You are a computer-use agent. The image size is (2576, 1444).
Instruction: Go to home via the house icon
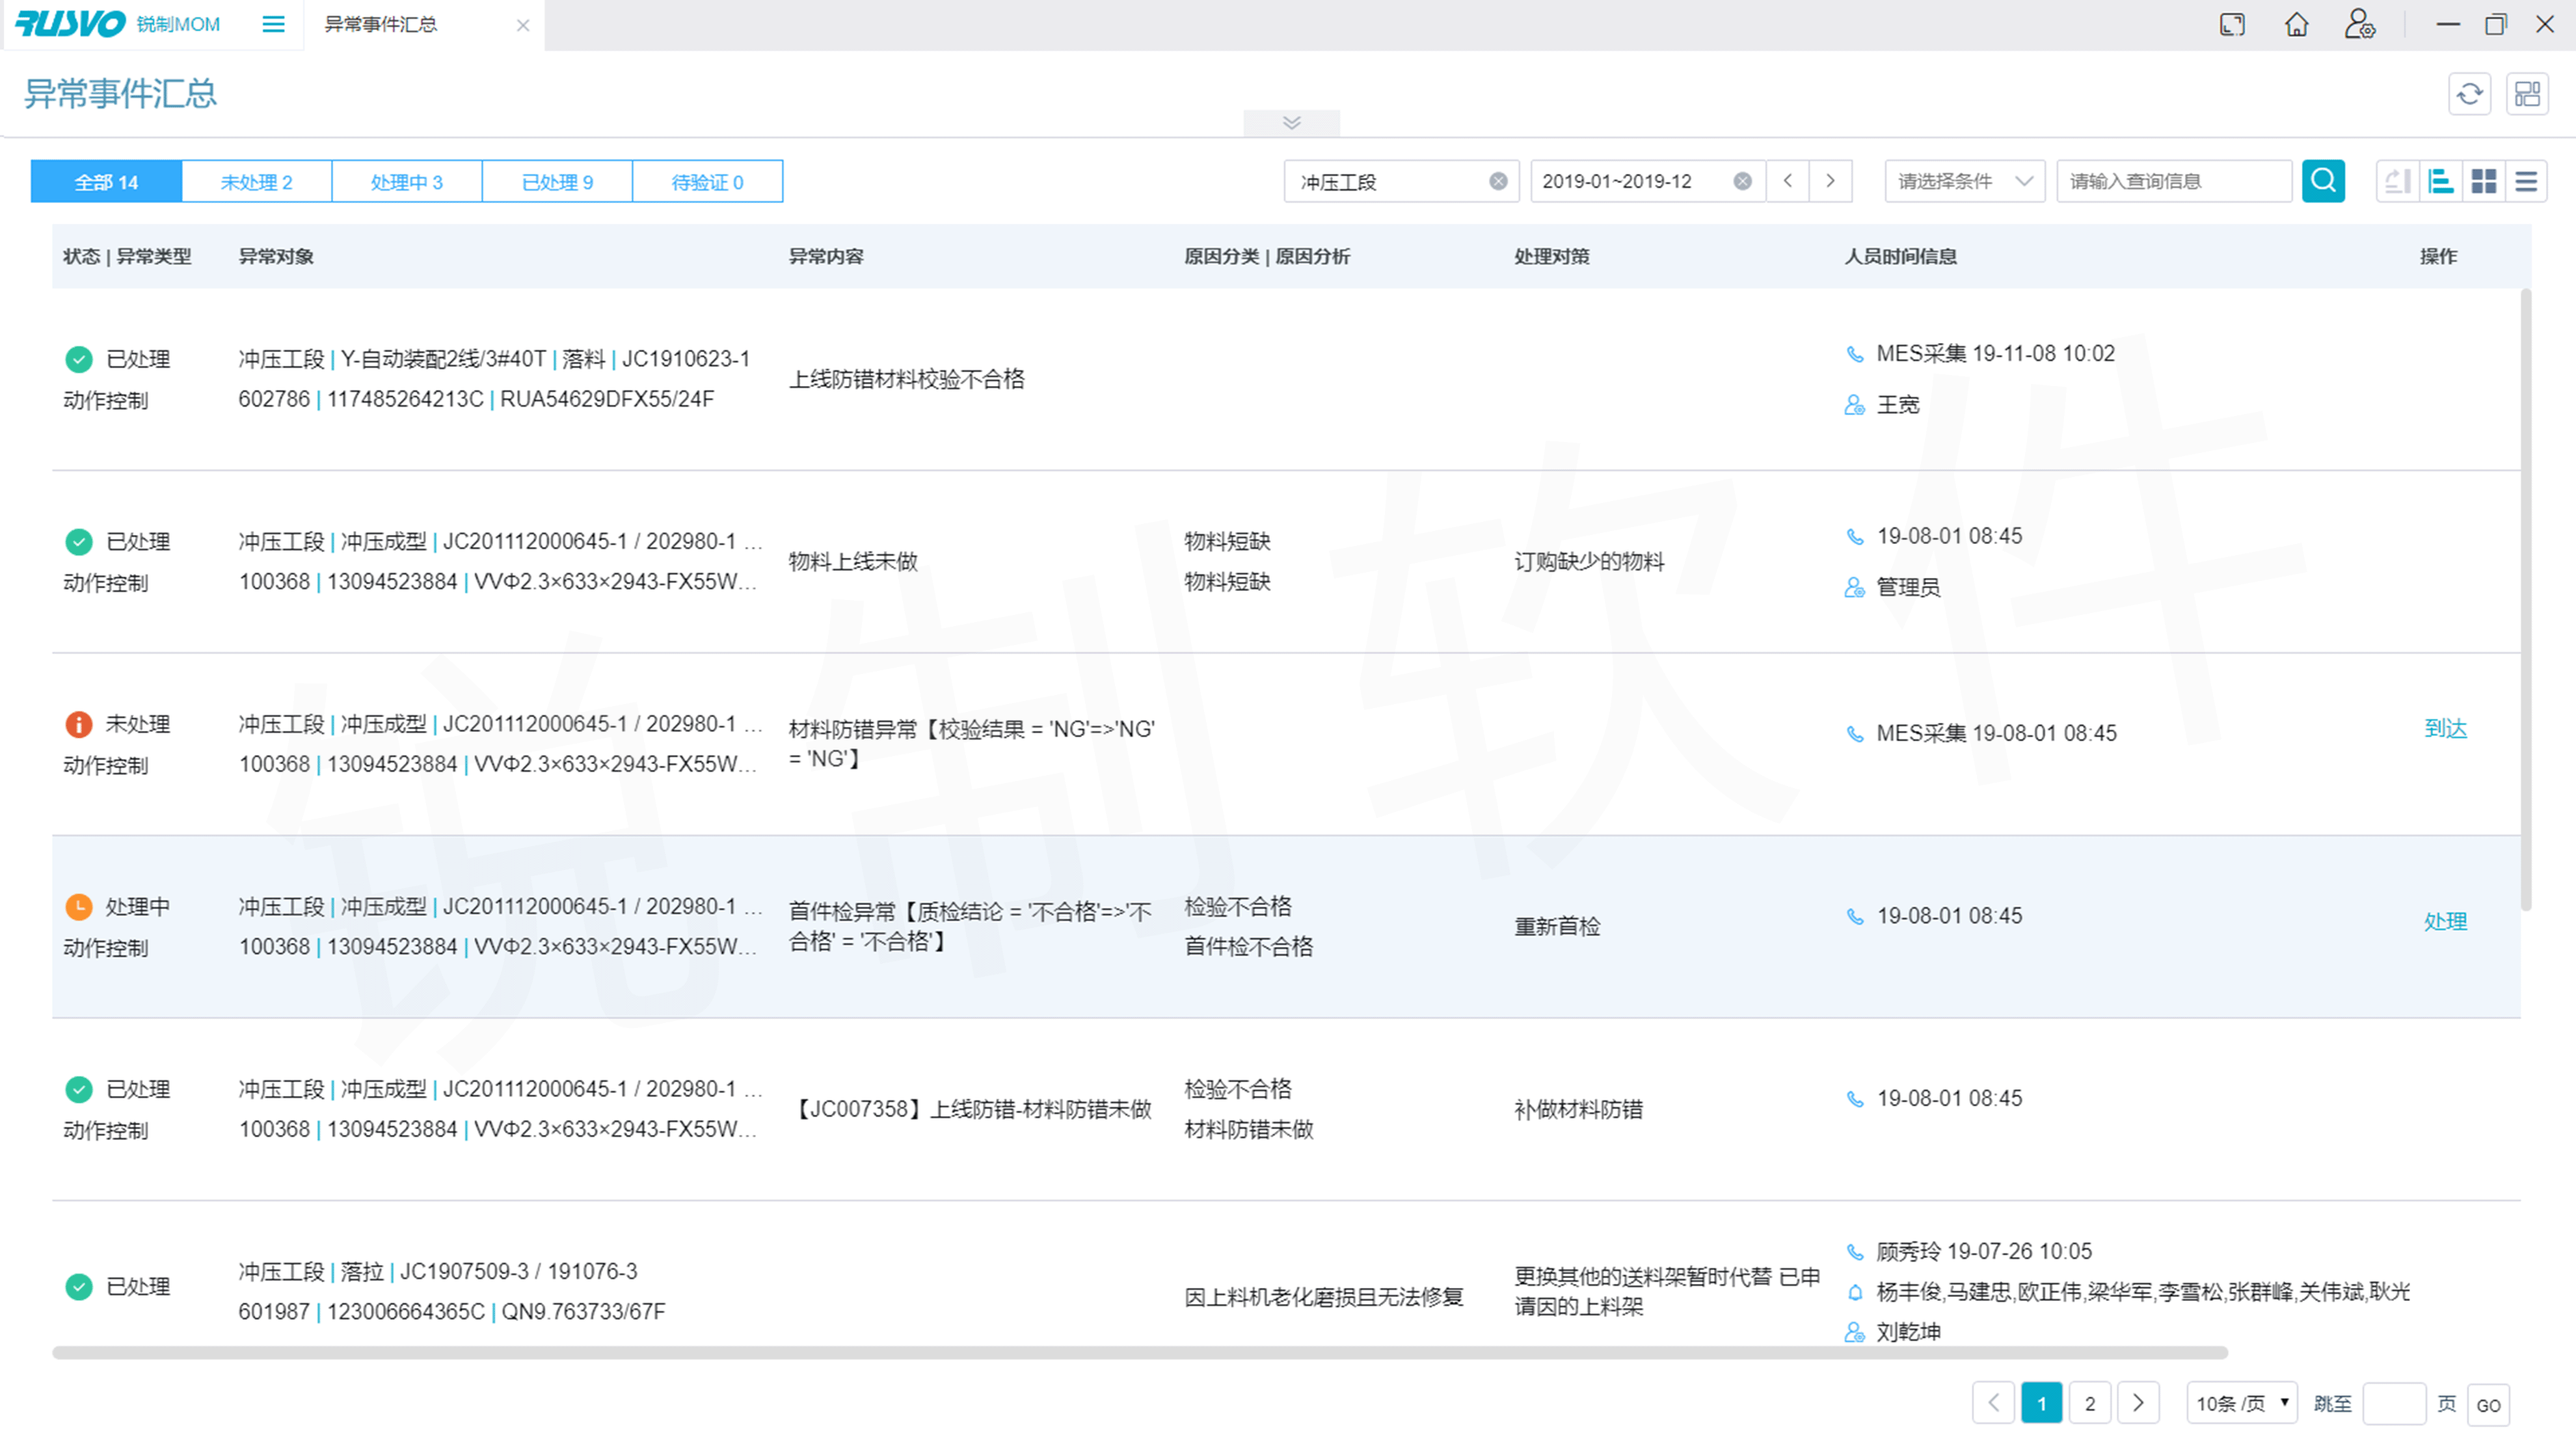point(2296,24)
